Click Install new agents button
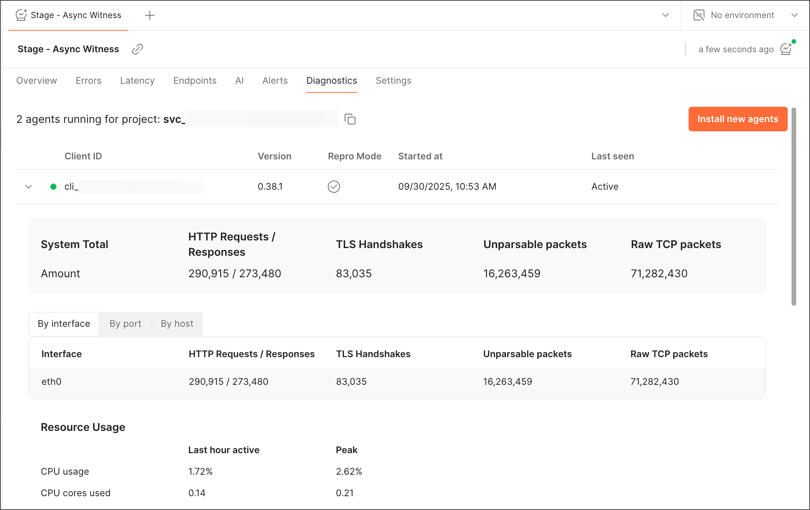The image size is (810, 510). coord(737,119)
